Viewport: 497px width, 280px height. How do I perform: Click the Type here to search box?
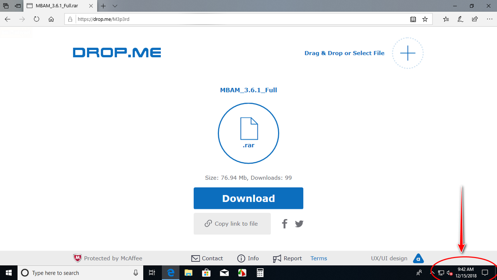point(80,273)
